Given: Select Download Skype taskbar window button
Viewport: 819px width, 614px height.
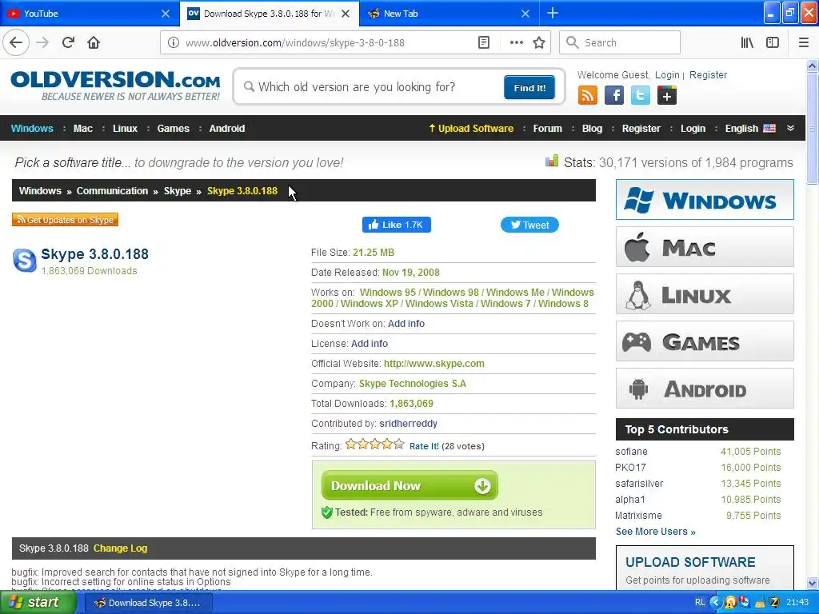Looking at the screenshot, I should point(148,603).
